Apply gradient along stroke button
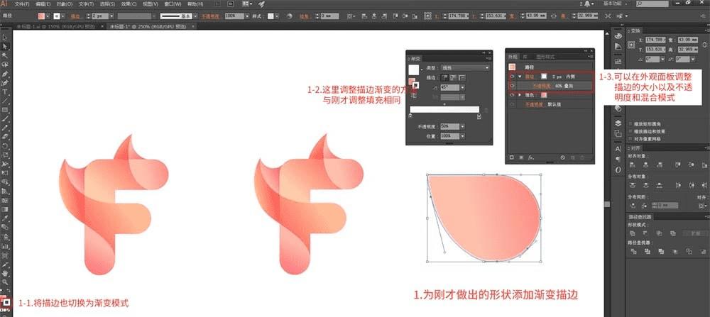The image size is (710, 317). (x=453, y=78)
